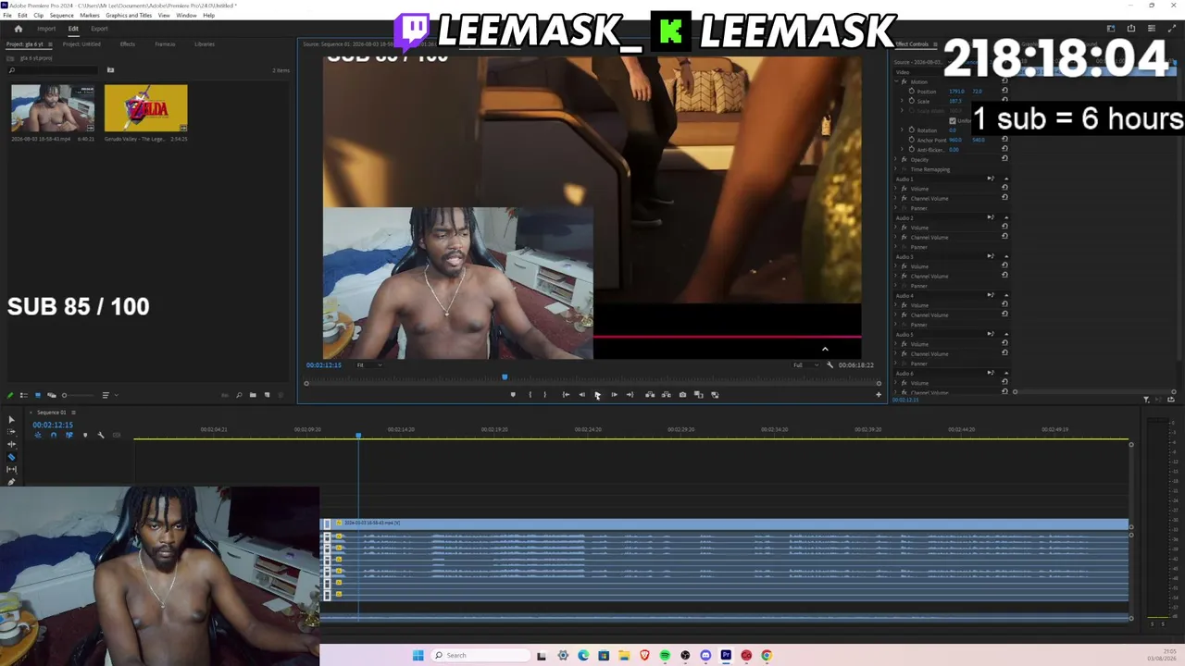Screen dimensions: 1185x666
Task: Create new item in Project panel
Action: click(x=267, y=396)
